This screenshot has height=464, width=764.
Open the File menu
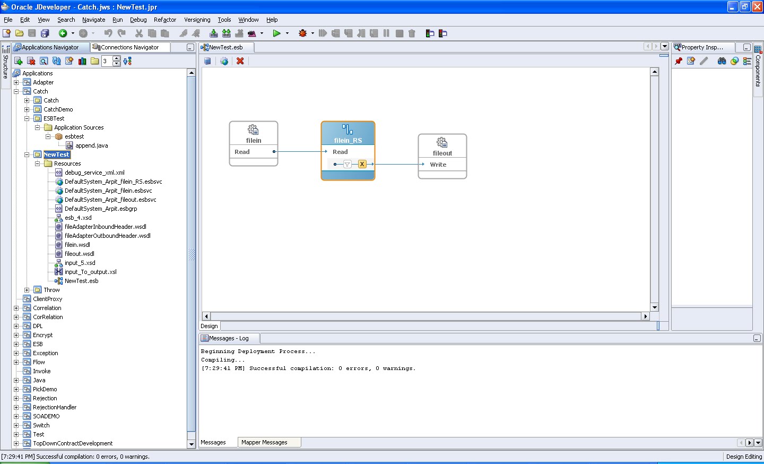[8, 20]
